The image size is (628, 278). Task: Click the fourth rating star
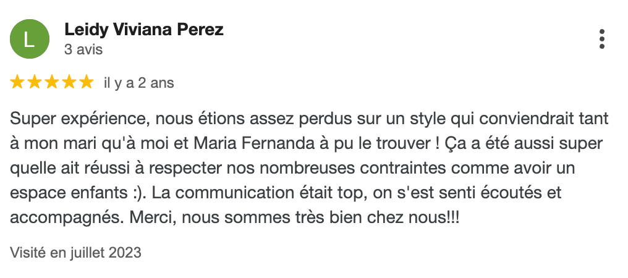[x=69, y=82]
